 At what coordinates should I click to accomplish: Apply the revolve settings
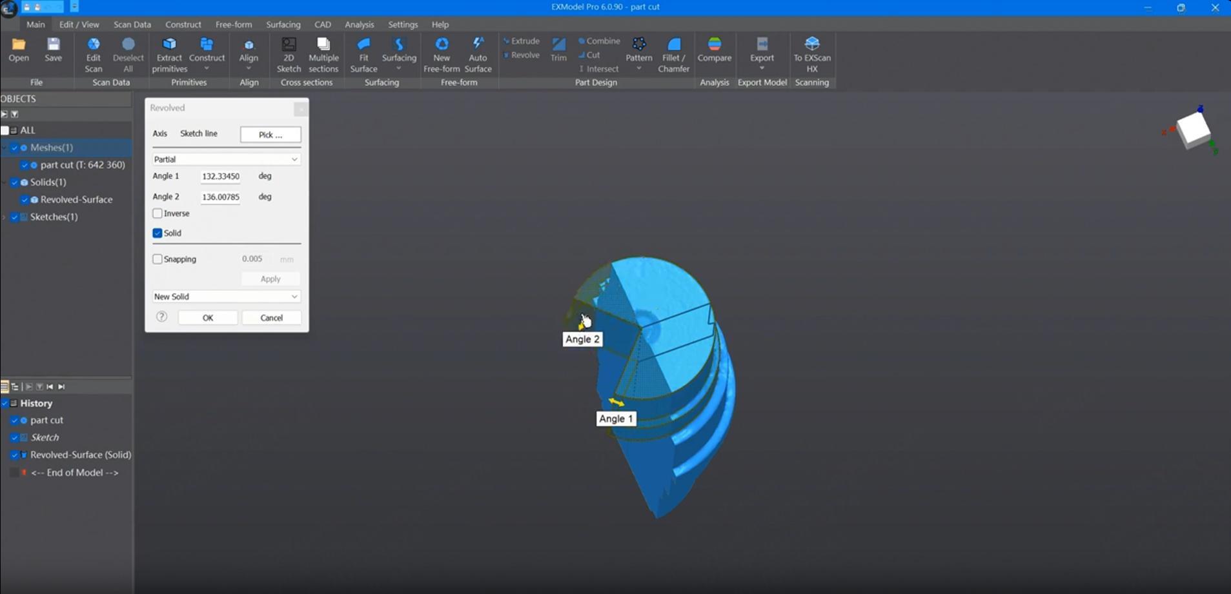[x=270, y=278]
